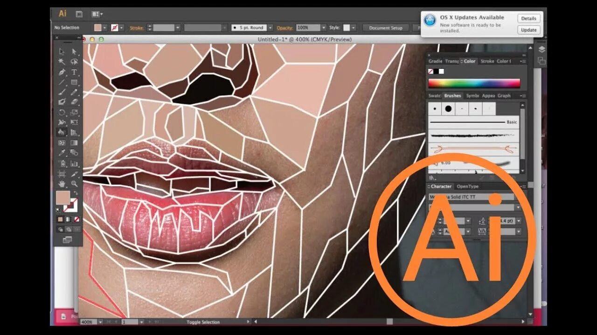Select the Pen tool

[x=62, y=72]
